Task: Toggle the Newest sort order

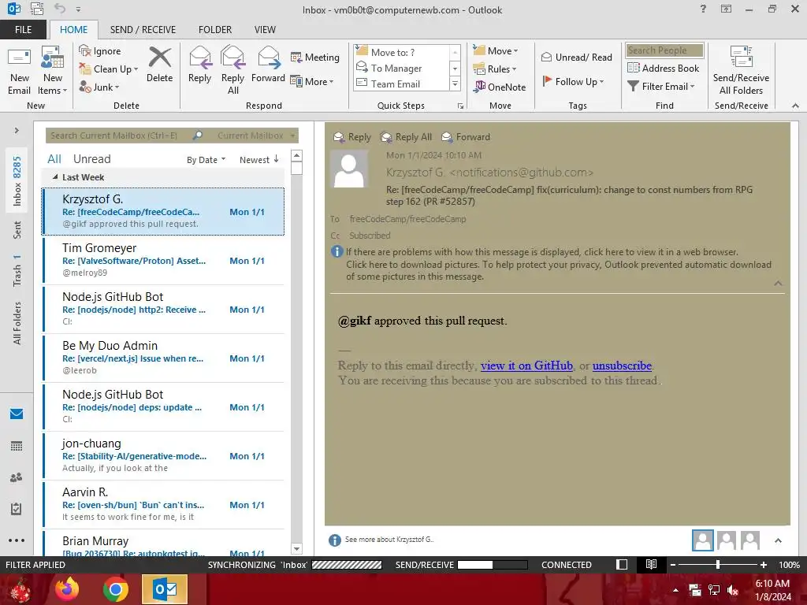Action: [x=258, y=159]
